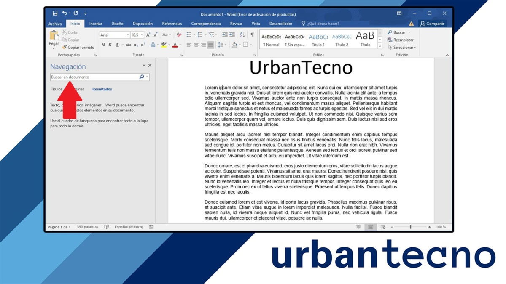Open the Archivo menu
Image resolution: width=506 pixels, height=284 pixels.
55,24
